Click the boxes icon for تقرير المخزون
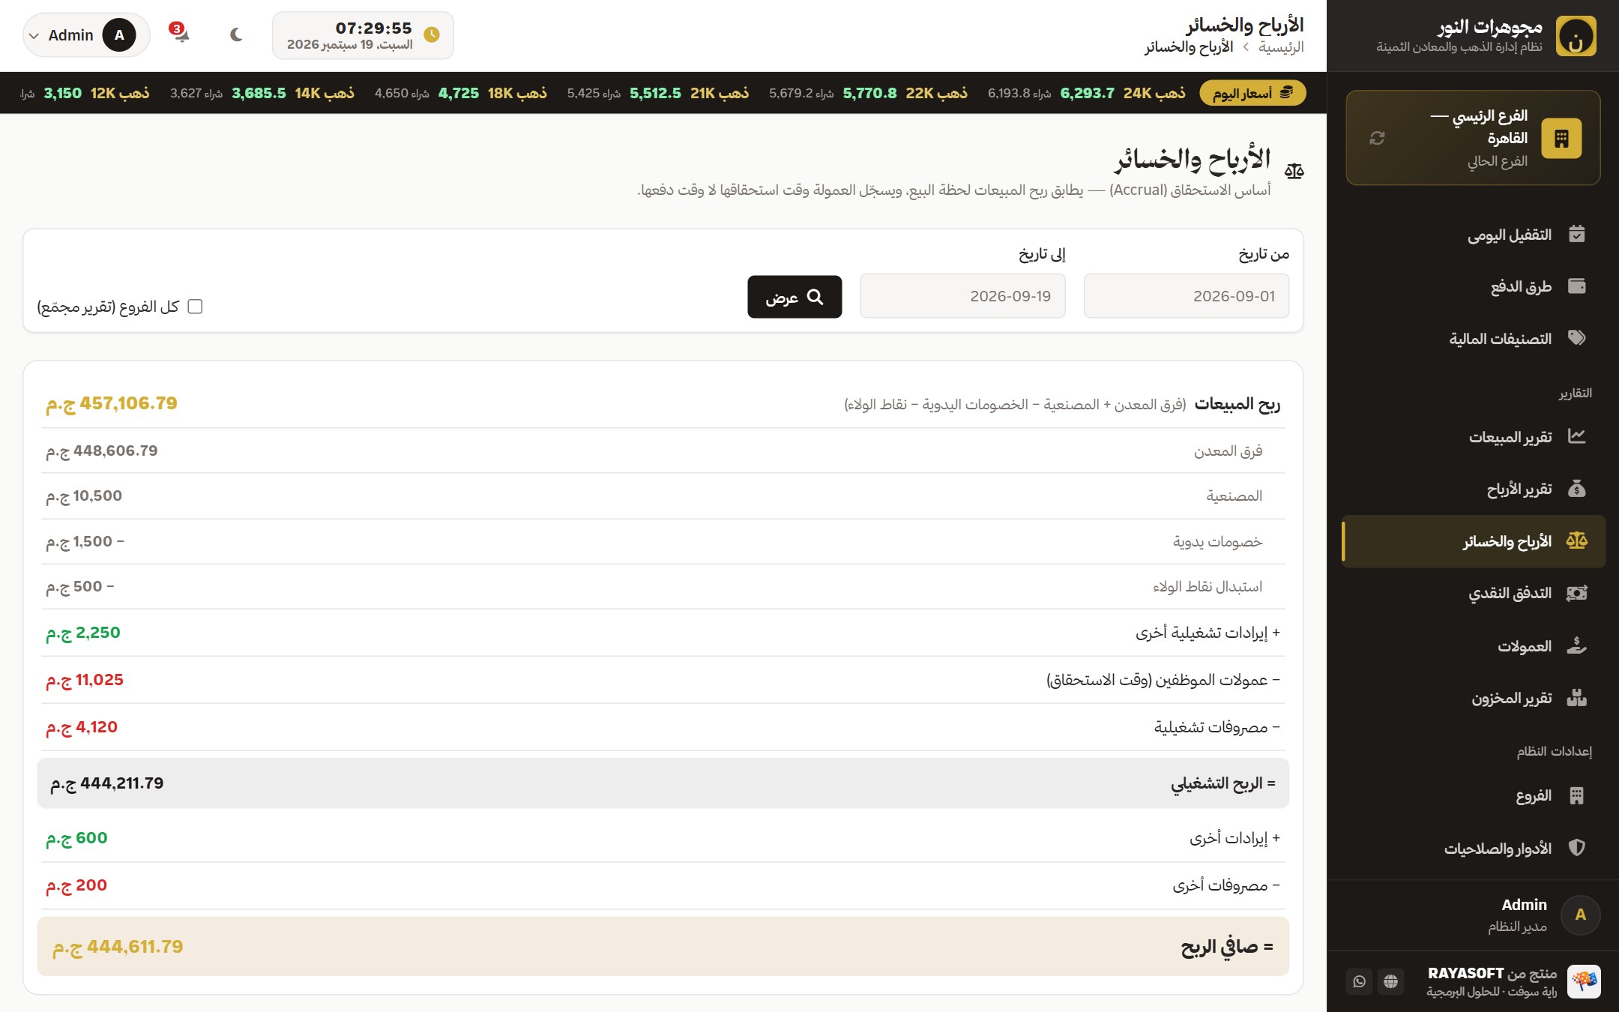 point(1577,698)
